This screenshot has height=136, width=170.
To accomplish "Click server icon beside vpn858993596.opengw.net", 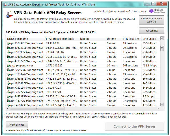I will tap(8, 52).
